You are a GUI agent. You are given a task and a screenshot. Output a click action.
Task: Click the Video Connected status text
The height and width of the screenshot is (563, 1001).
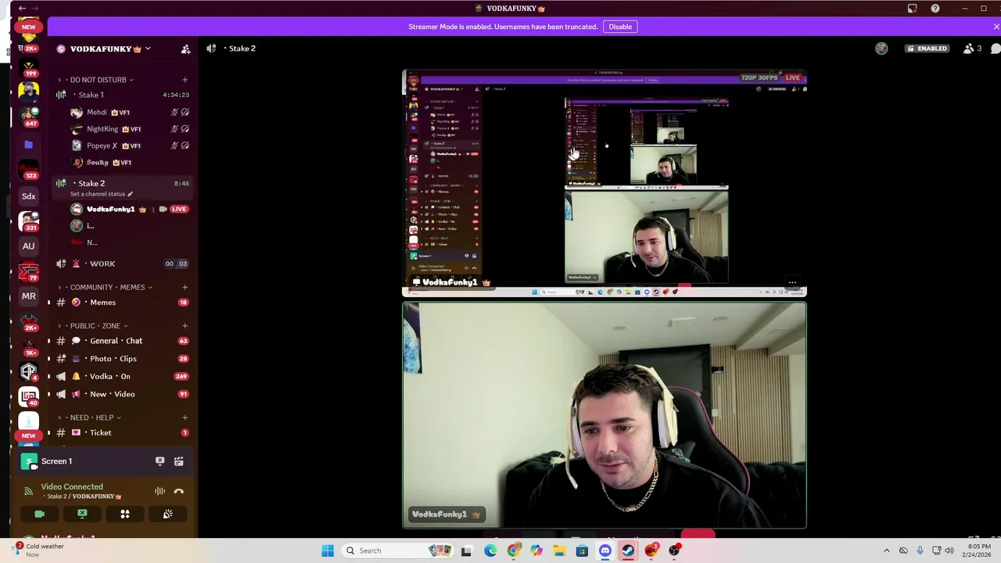click(x=72, y=486)
